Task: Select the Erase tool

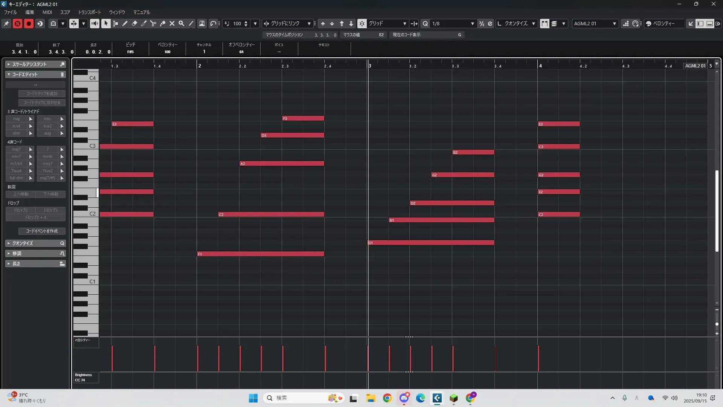Action: click(134, 23)
